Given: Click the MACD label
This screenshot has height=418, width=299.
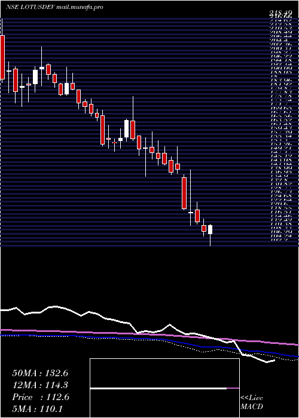Looking at the screenshot, I should (252, 407).
